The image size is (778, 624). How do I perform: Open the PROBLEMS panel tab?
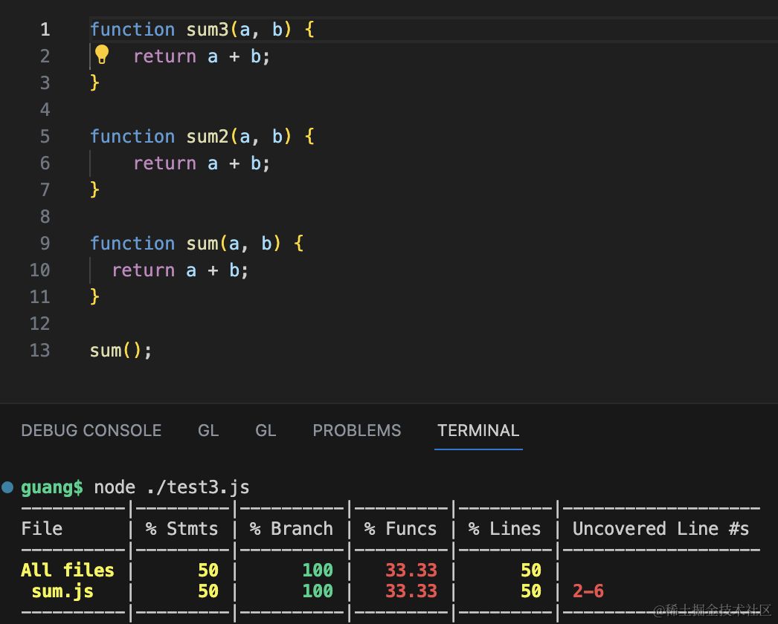tap(356, 431)
